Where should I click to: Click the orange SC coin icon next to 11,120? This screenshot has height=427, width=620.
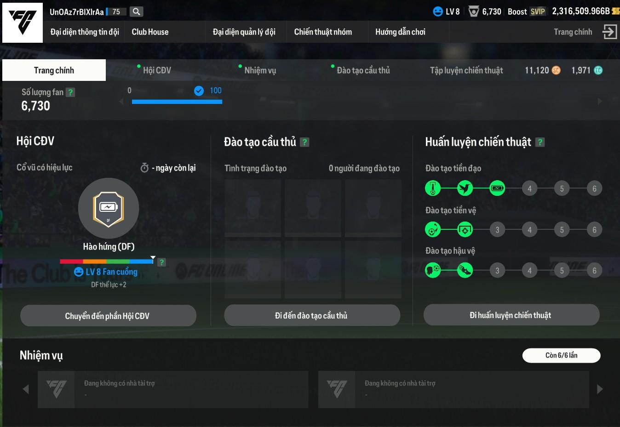pos(556,70)
